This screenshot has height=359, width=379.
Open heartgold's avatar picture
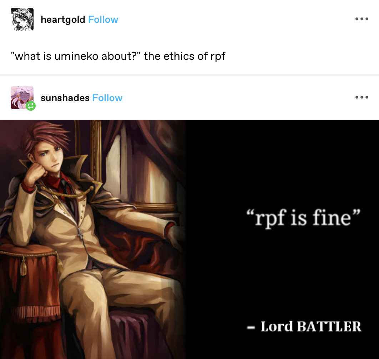point(22,19)
